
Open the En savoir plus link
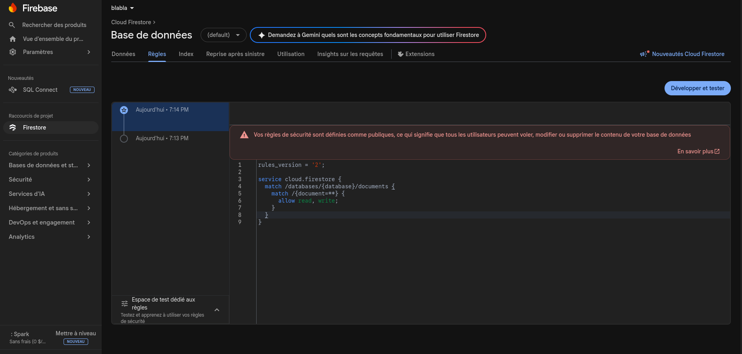tap(698, 151)
